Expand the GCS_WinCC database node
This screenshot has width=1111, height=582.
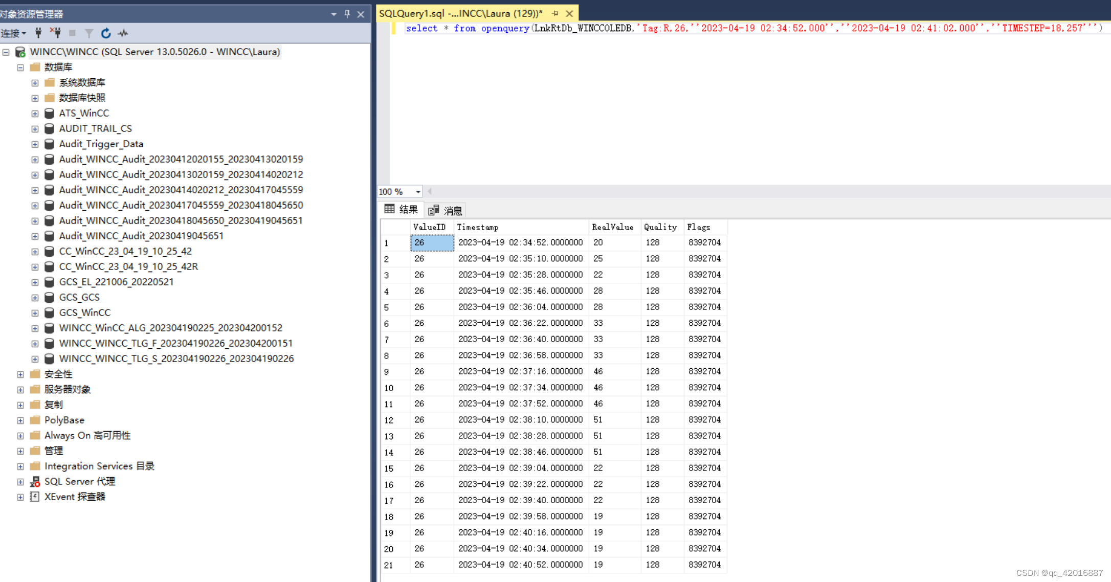click(x=35, y=312)
